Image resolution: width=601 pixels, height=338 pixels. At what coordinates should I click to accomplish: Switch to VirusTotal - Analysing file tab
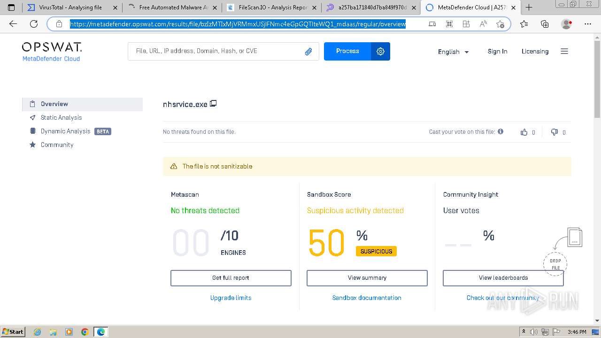point(72,8)
